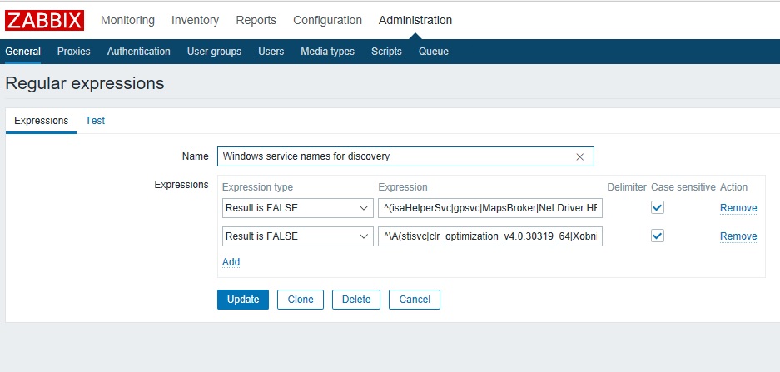
Task: Select the Expressions tab
Action: [x=42, y=121]
